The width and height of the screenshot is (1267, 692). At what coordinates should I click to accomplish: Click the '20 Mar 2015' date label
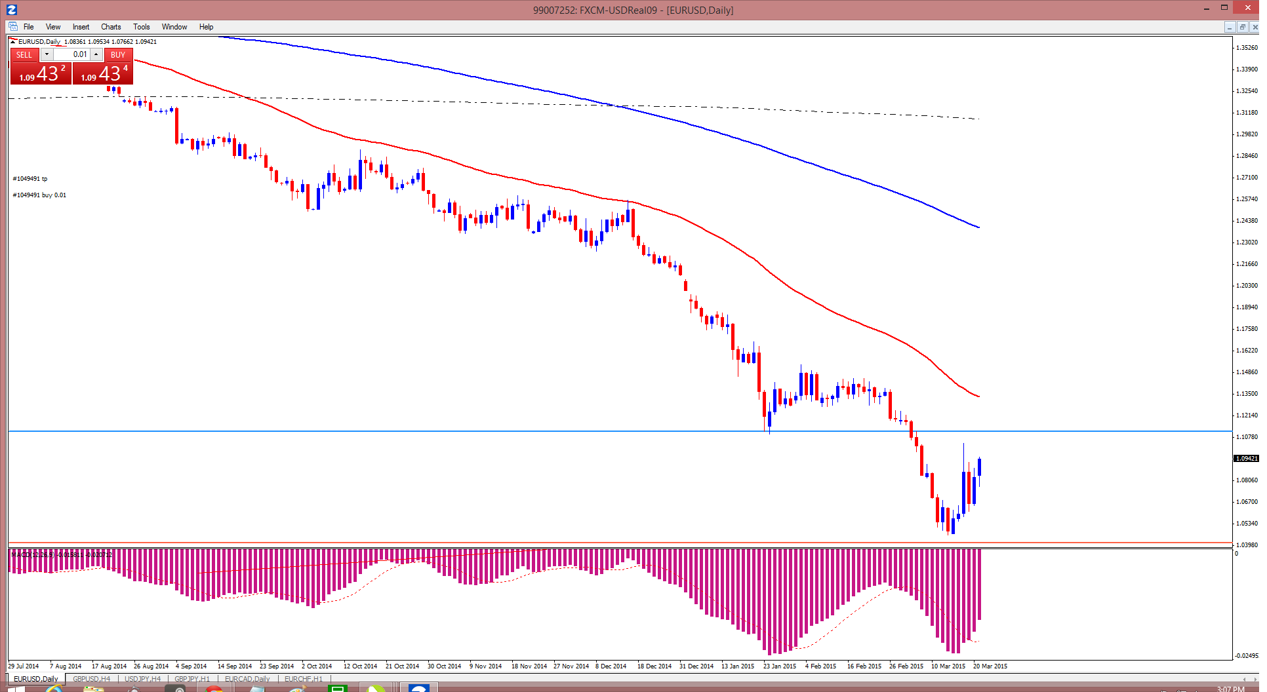(990, 666)
